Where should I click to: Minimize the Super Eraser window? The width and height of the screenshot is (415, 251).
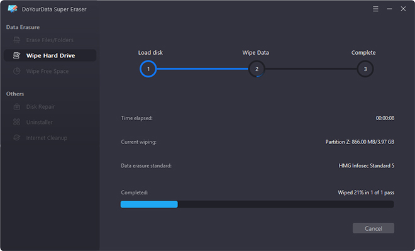[389, 9]
